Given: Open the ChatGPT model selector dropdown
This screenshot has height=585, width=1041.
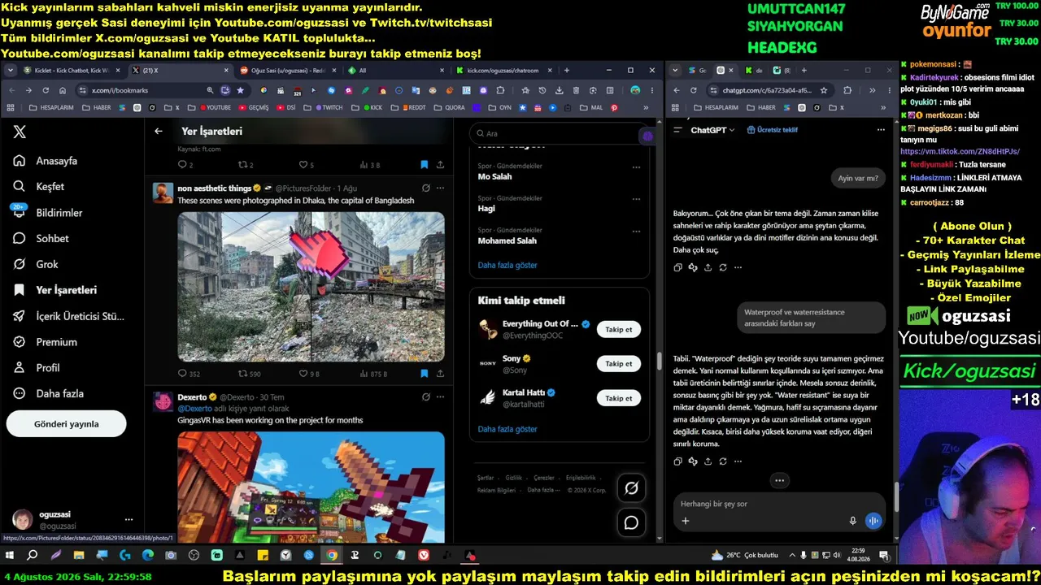Looking at the screenshot, I should click(712, 130).
